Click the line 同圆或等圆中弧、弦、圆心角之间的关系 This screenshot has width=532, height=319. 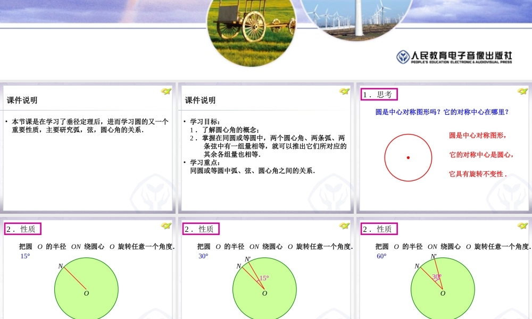click(x=252, y=171)
